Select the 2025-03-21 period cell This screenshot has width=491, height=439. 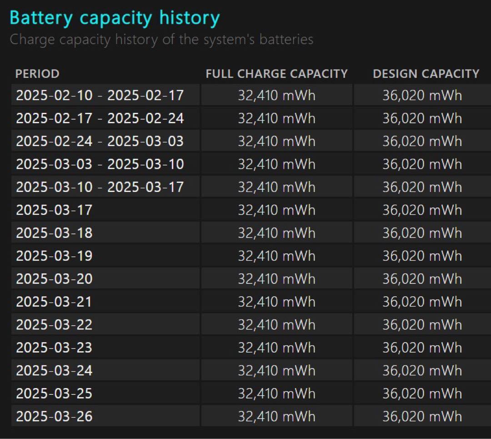tap(54, 302)
